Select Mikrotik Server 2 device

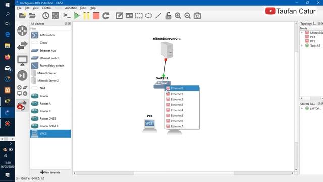coord(50,81)
